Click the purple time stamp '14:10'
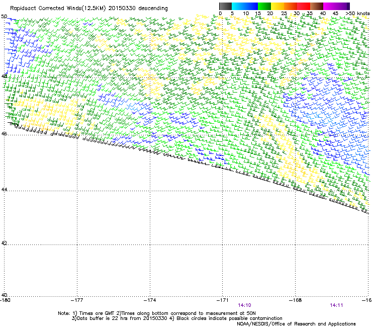 pyautogui.click(x=245, y=305)
